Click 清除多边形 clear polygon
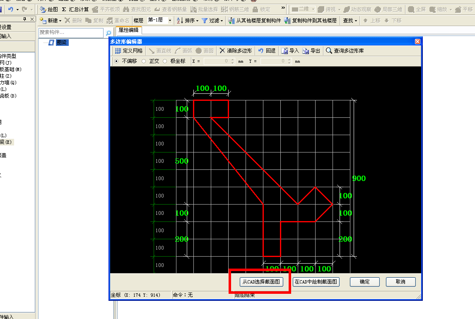Viewport: 475px width, 319px height. [236, 50]
